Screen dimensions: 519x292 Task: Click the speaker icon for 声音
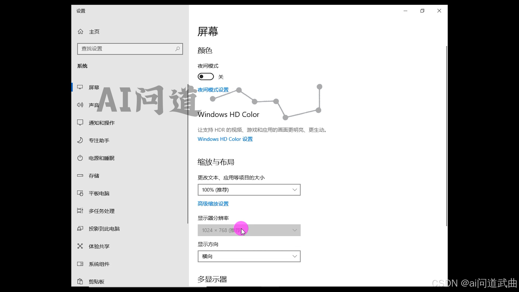[80, 105]
